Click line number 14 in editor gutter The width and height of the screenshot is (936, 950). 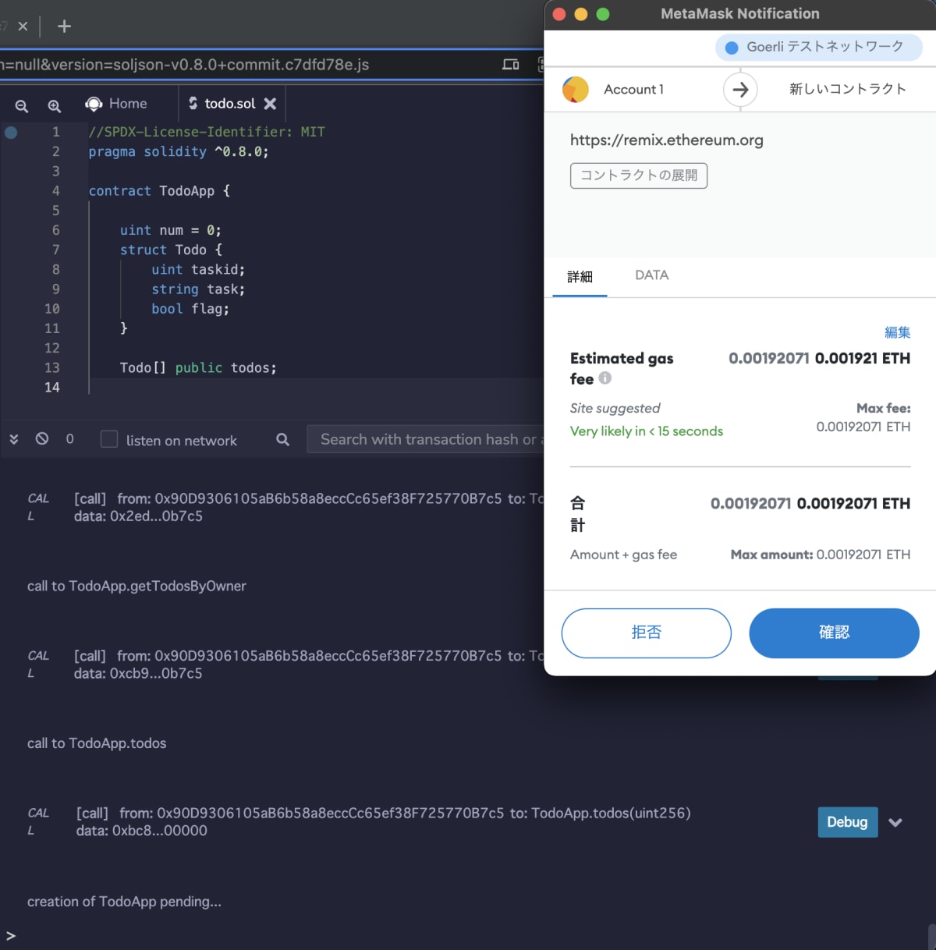(52, 388)
